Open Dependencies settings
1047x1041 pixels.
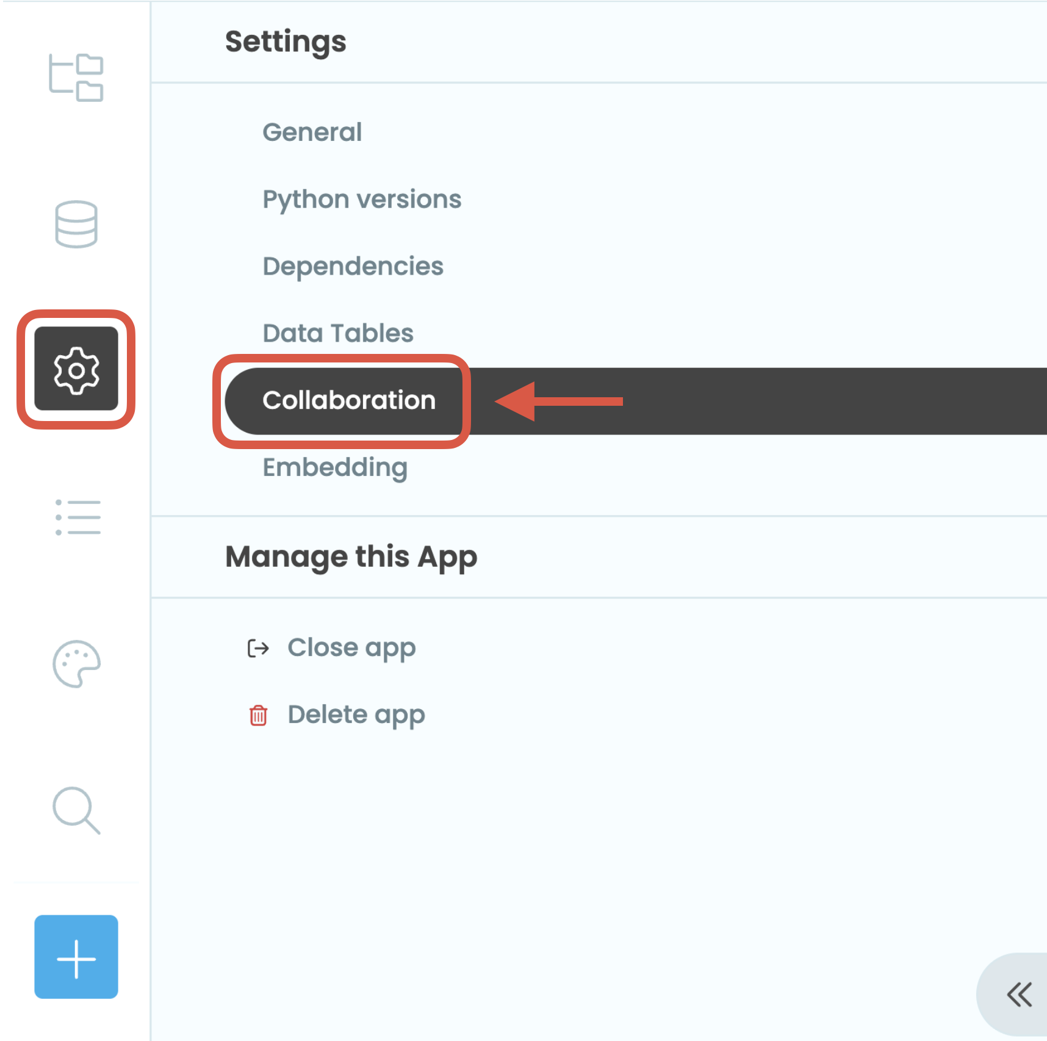click(353, 266)
